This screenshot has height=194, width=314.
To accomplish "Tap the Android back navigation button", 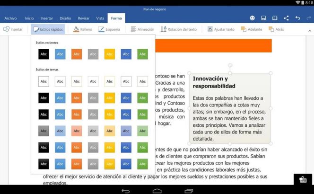I will coord(126,191).
